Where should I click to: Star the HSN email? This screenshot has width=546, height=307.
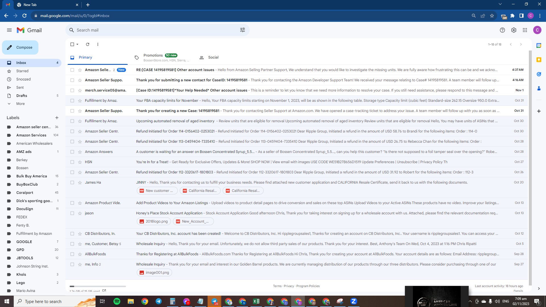(80, 162)
